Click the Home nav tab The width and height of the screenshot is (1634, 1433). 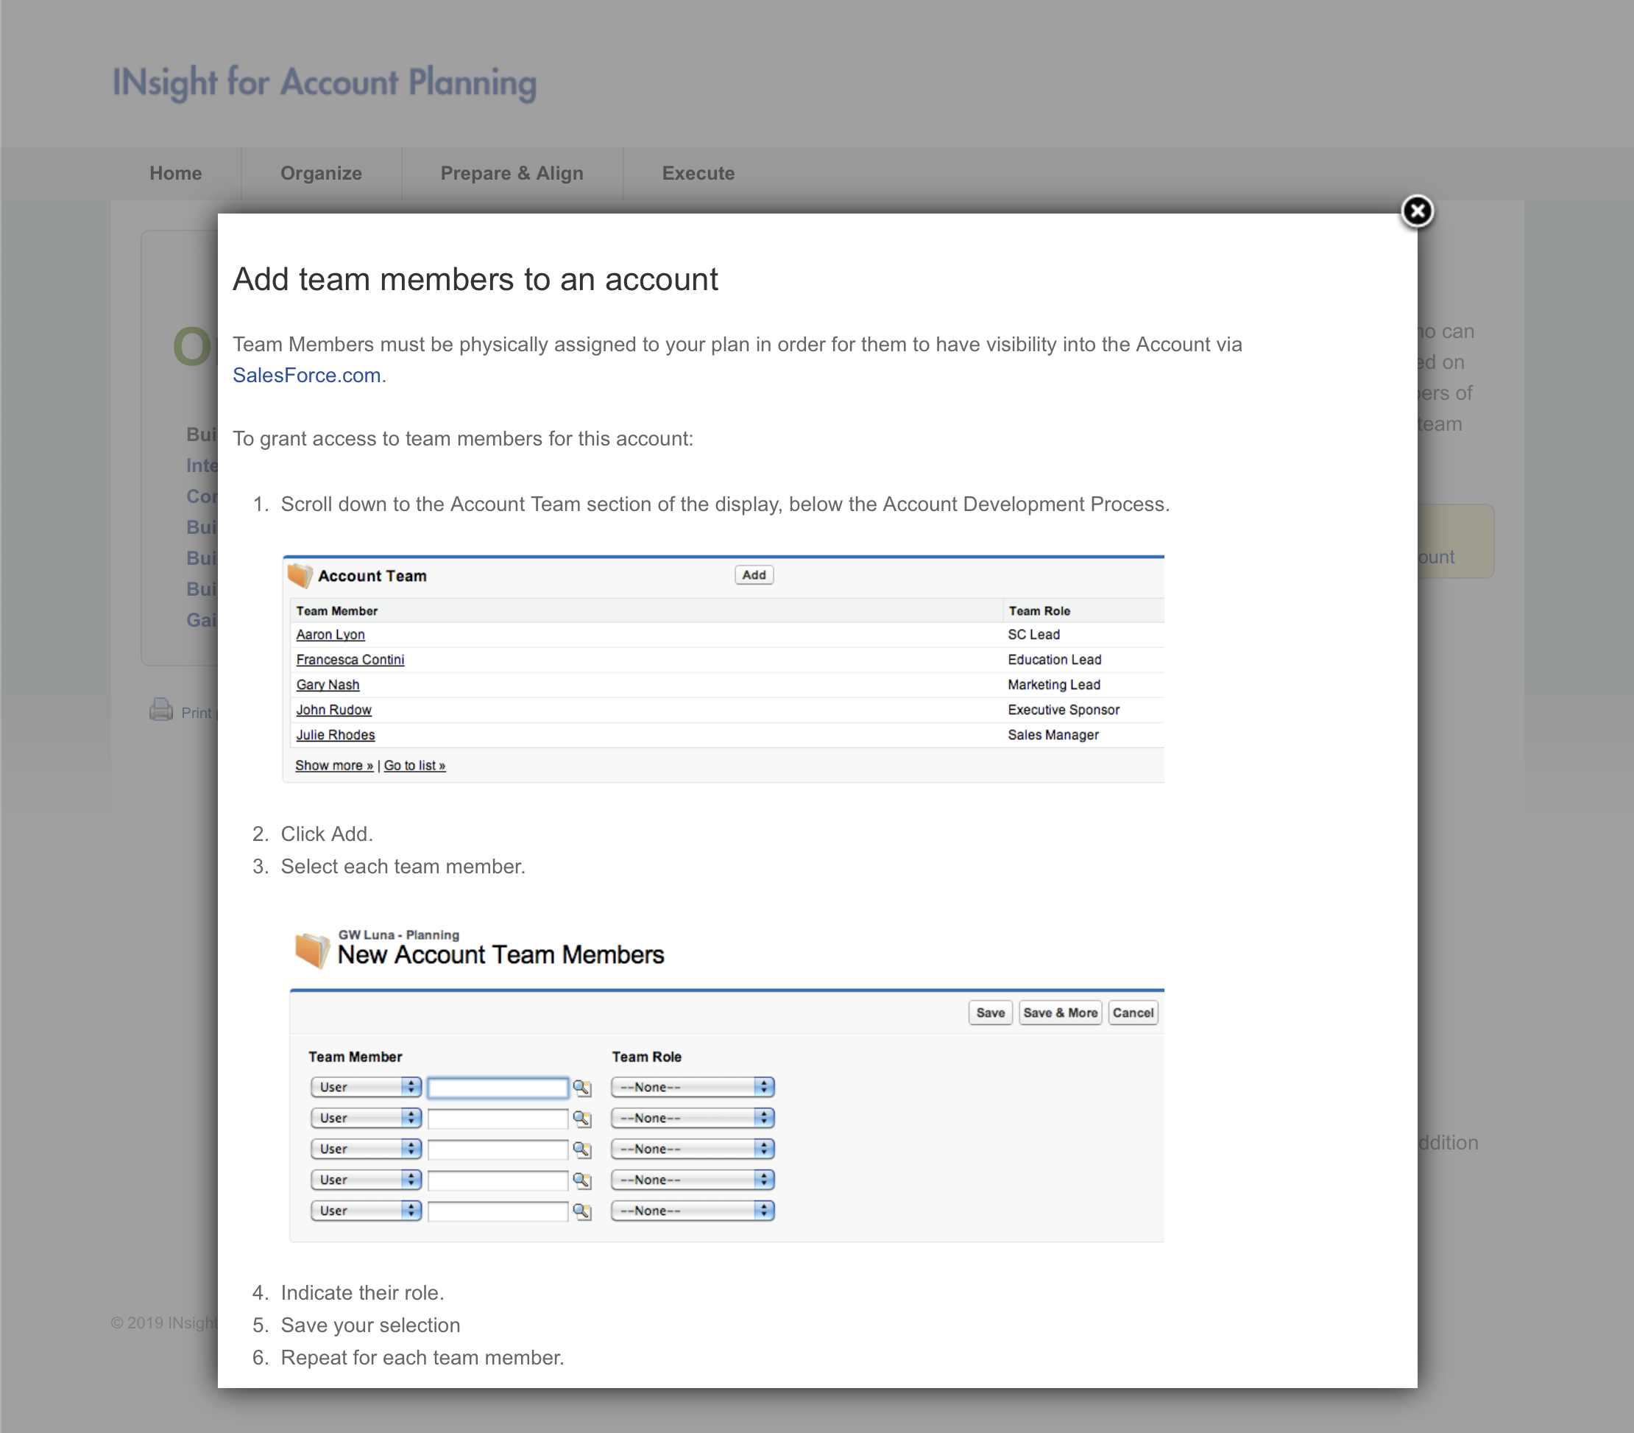[176, 174]
